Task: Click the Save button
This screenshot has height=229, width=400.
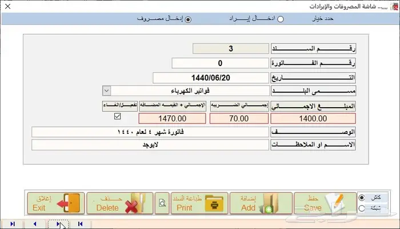Action: 325,203
